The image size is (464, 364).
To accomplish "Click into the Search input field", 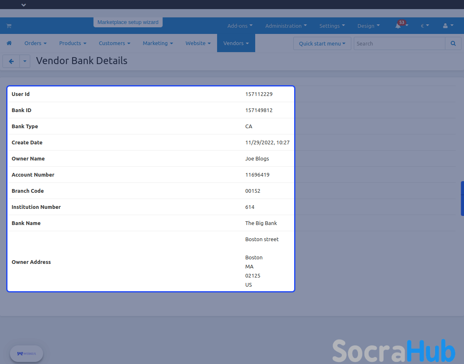I will tap(399, 43).
